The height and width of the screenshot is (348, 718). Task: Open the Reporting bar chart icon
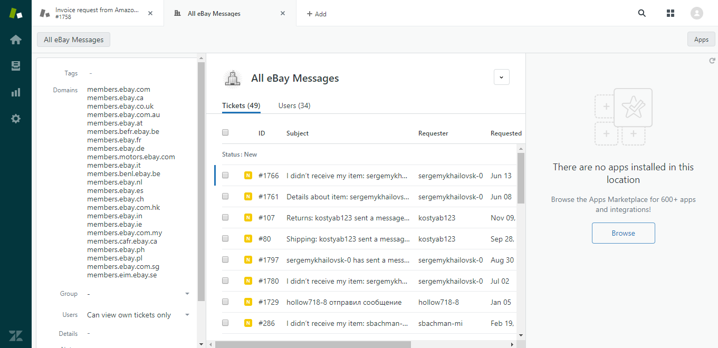pos(16,92)
